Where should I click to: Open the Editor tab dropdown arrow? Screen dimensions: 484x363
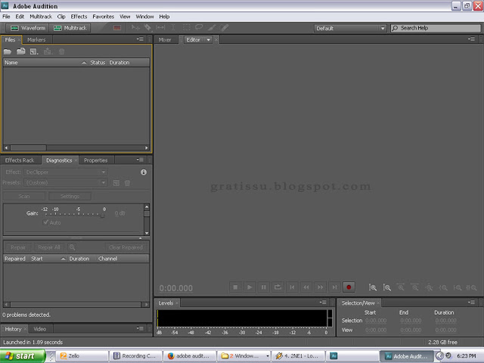(x=209, y=40)
